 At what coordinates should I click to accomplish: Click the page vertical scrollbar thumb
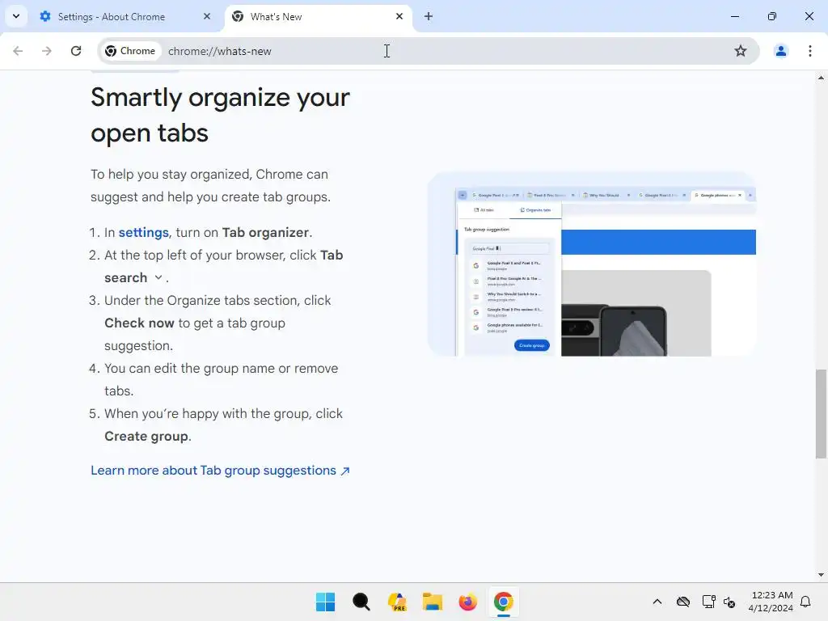click(821, 414)
